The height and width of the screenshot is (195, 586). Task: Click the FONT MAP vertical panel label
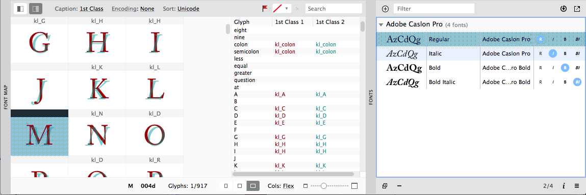6,97
